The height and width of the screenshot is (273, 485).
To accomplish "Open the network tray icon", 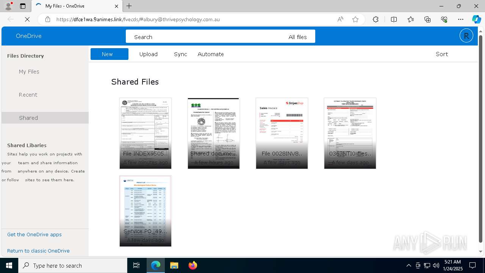I will [x=427, y=265].
